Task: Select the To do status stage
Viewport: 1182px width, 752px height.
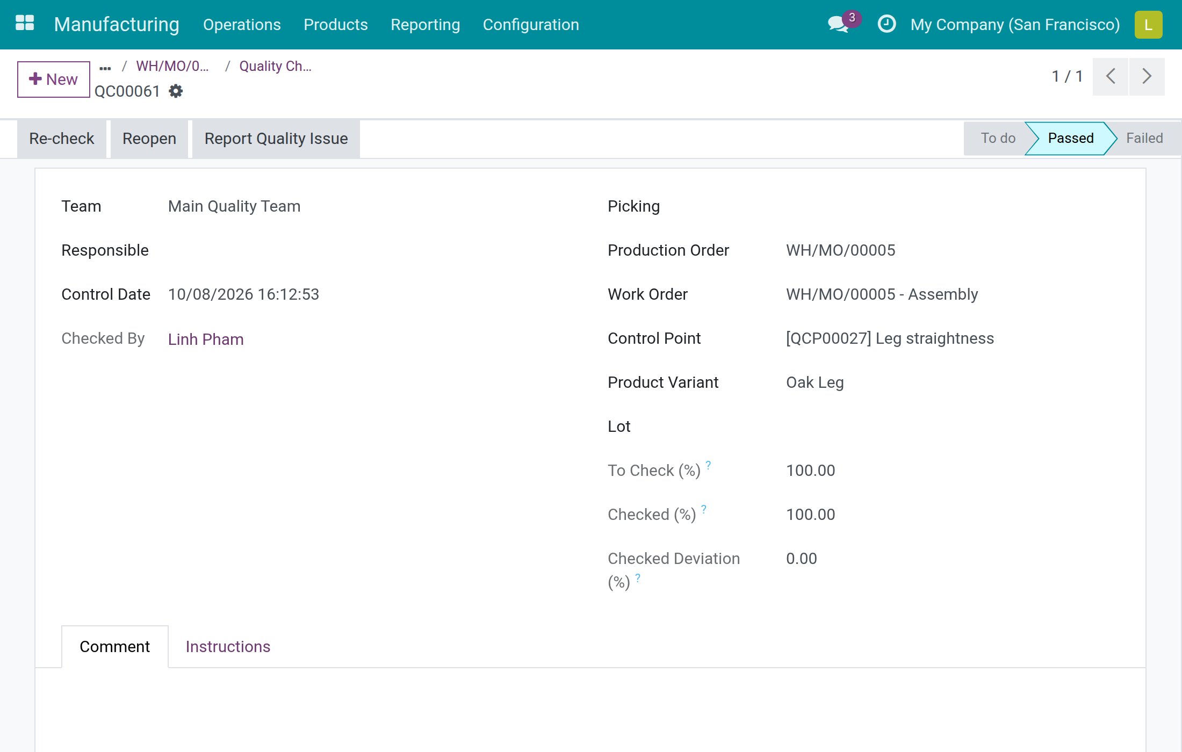Action: 998,138
